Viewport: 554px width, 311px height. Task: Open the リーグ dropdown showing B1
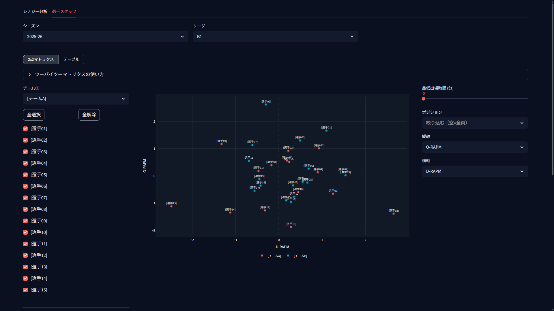[x=275, y=37]
